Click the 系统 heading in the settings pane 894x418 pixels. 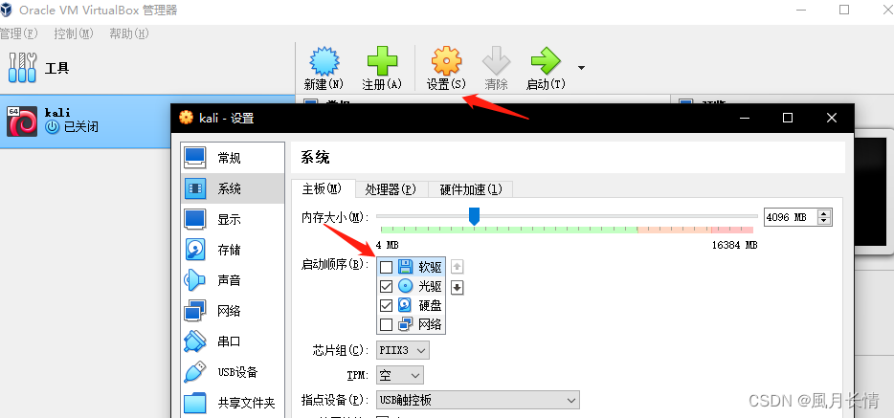coord(315,157)
